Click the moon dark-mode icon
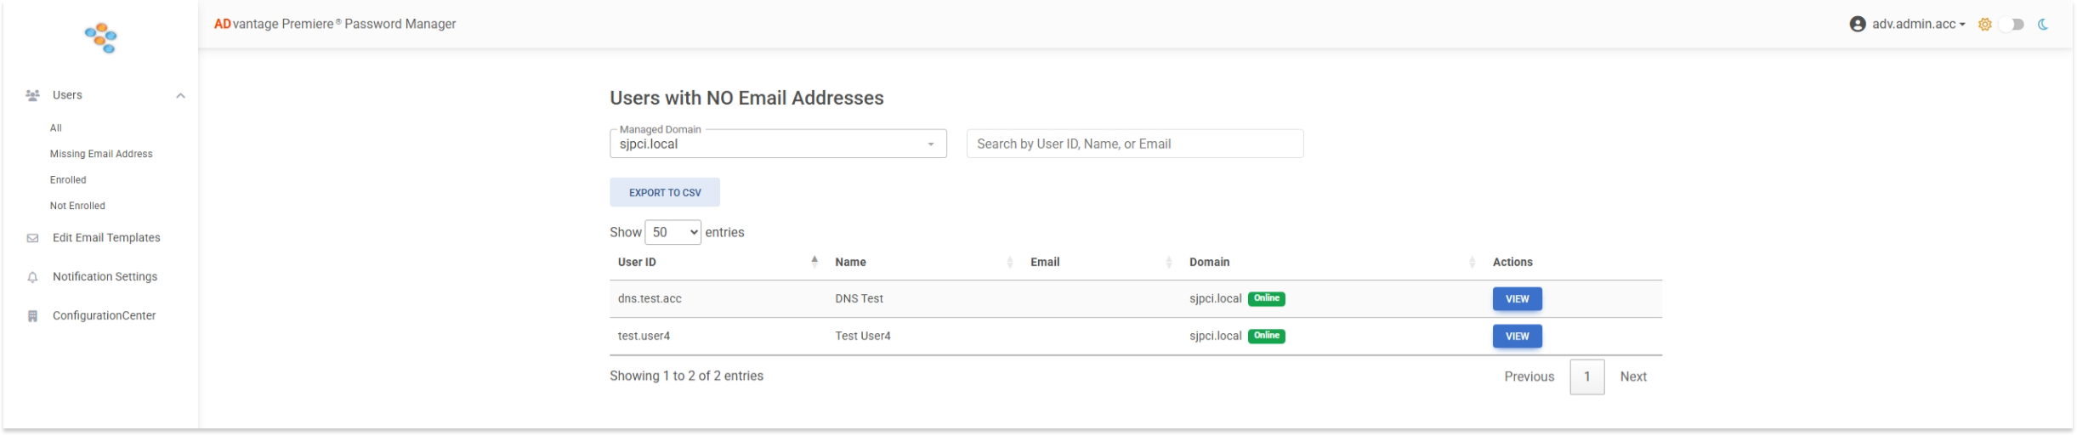2077x436 pixels. coord(2044,25)
